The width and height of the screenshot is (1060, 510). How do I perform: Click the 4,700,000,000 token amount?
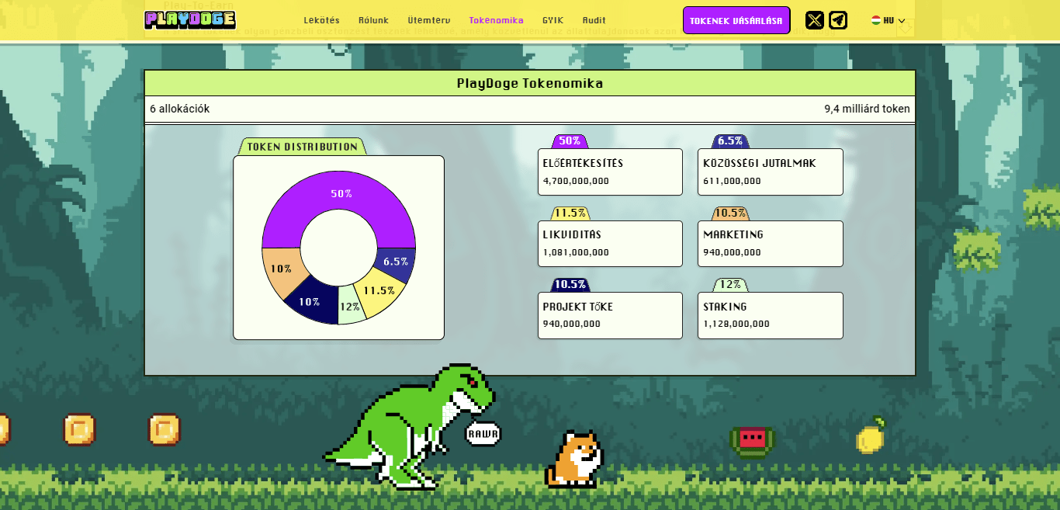click(x=577, y=181)
